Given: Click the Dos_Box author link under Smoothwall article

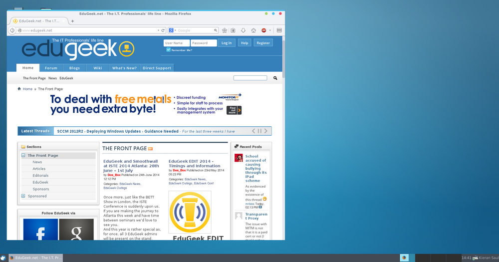Looking at the screenshot, I should [x=114, y=175].
